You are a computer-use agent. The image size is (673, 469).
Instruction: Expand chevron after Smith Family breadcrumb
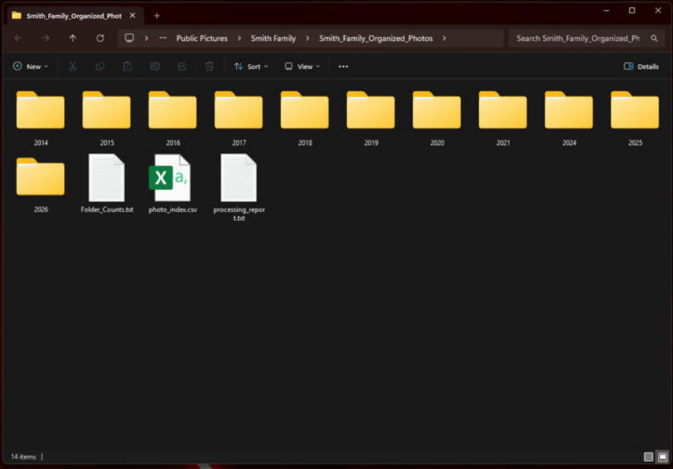(x=307, y=38)
